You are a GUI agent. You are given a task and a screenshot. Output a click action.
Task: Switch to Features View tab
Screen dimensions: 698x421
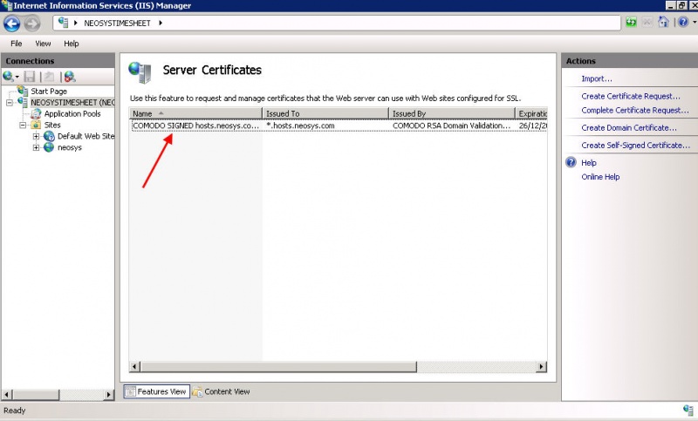[157, 391]
